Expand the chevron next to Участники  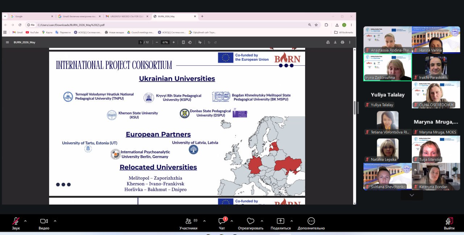204,221
